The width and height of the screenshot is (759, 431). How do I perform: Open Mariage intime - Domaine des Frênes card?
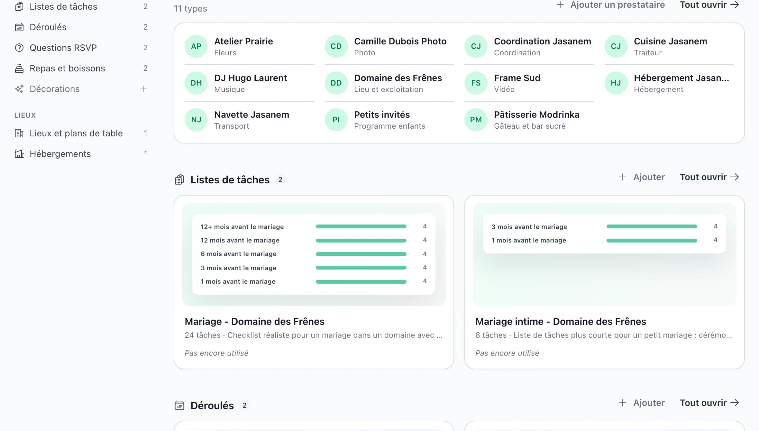pyautogui.click(x=605, y=282)
